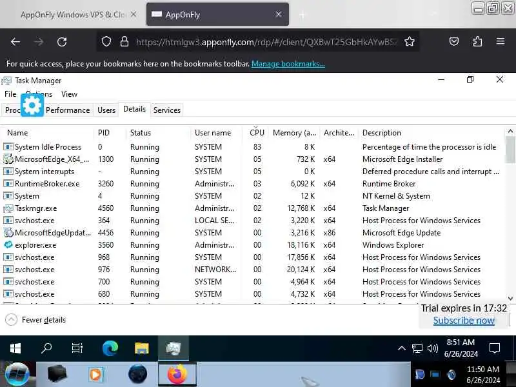Open the Pocket save icon
Screen dimensions: 516x387
point(454,41)
